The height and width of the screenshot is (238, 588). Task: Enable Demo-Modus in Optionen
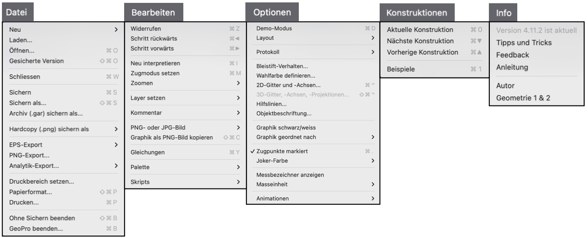coord(274,29)
